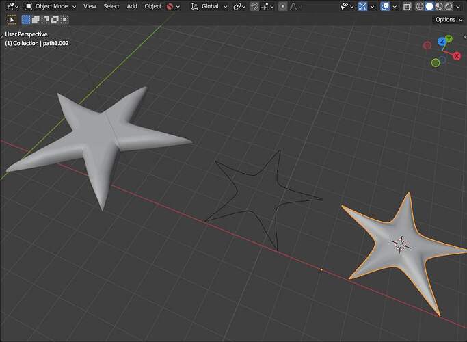Screen dimensions: 467x342
Task: Click the 3D cursor crosshair
Action: tap(401, 245)
